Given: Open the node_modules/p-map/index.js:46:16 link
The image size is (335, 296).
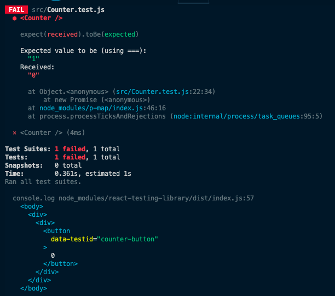Looking at the screenshot, I should click(x=95, y=108).
